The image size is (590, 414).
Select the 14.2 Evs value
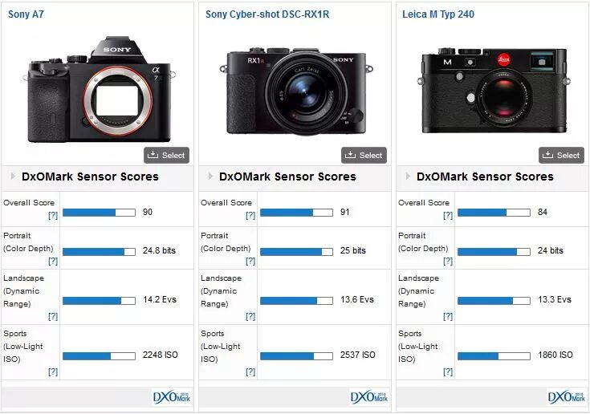(x=160, y=300)
